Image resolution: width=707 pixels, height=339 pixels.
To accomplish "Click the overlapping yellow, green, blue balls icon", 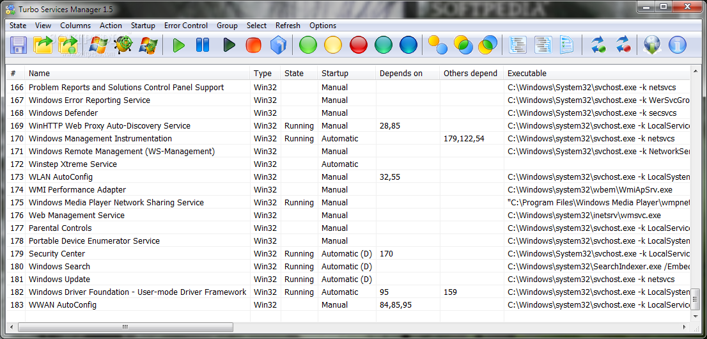I will [x=463, y=45].
